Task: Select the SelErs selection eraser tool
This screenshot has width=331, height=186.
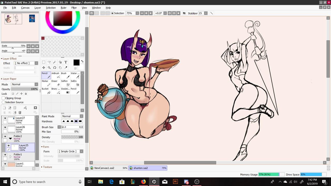Action: [75, 83]
